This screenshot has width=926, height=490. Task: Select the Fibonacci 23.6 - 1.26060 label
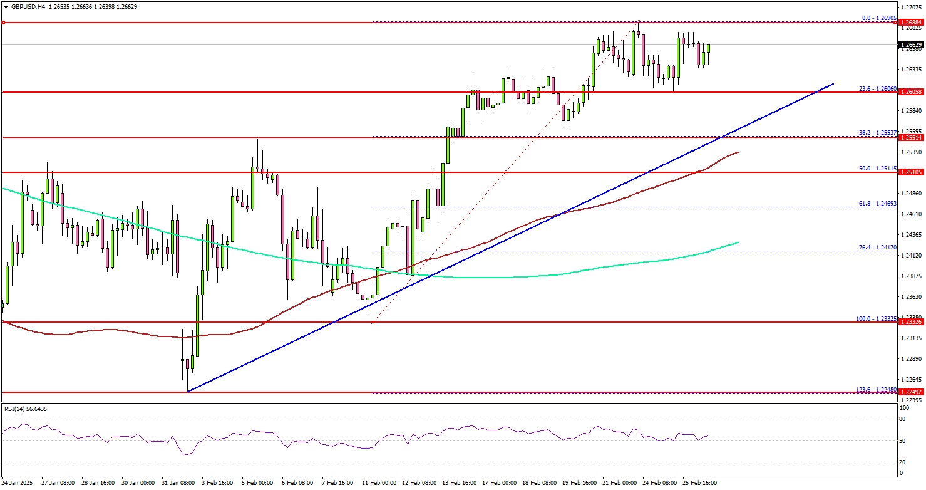pos(879,88)
